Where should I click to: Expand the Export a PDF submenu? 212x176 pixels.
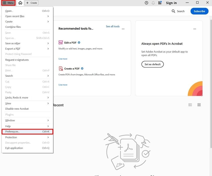point(12,49)
